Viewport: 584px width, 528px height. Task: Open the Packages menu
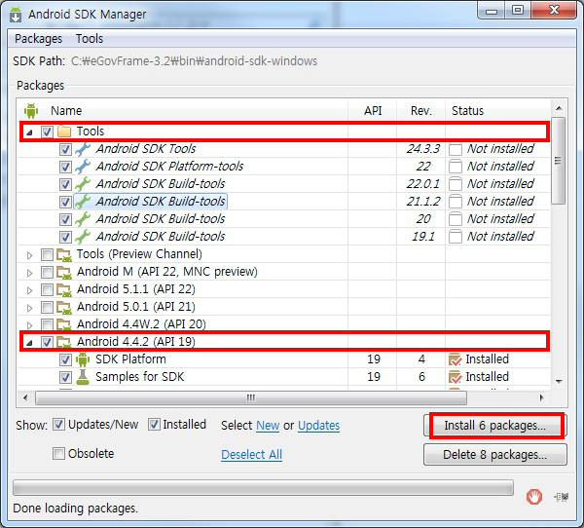point(38,39)
